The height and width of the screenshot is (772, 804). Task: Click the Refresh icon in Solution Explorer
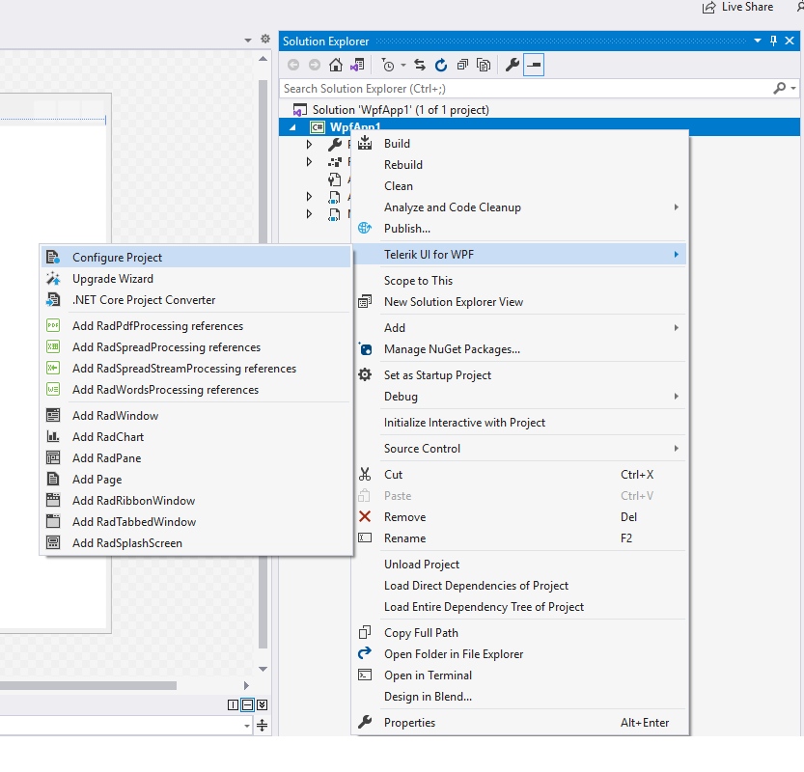(x=441, y=65)
